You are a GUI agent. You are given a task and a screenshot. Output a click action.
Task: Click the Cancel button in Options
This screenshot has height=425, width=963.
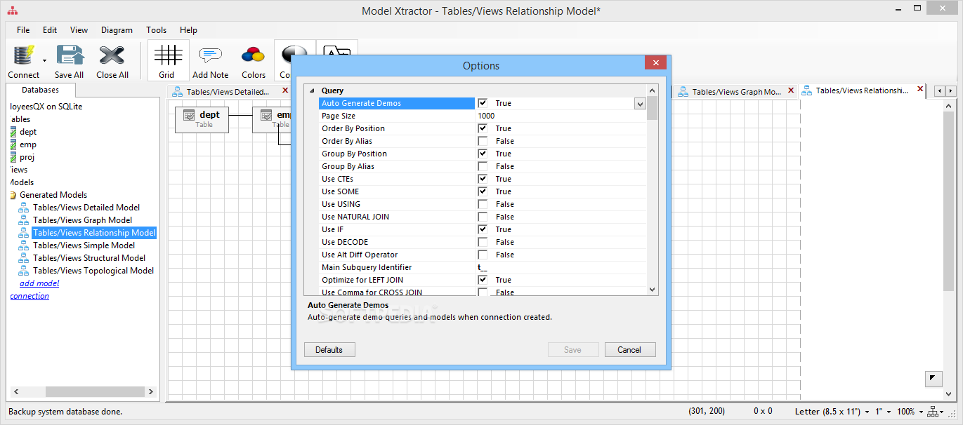(x=629, y=349)
